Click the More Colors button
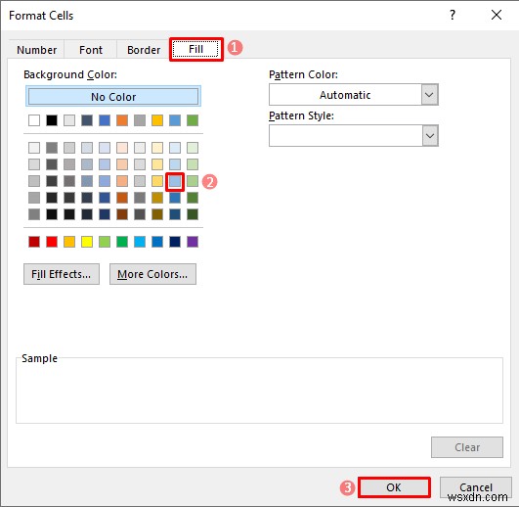The width and height of the screenshot is (519, 507). click(152, 274)
